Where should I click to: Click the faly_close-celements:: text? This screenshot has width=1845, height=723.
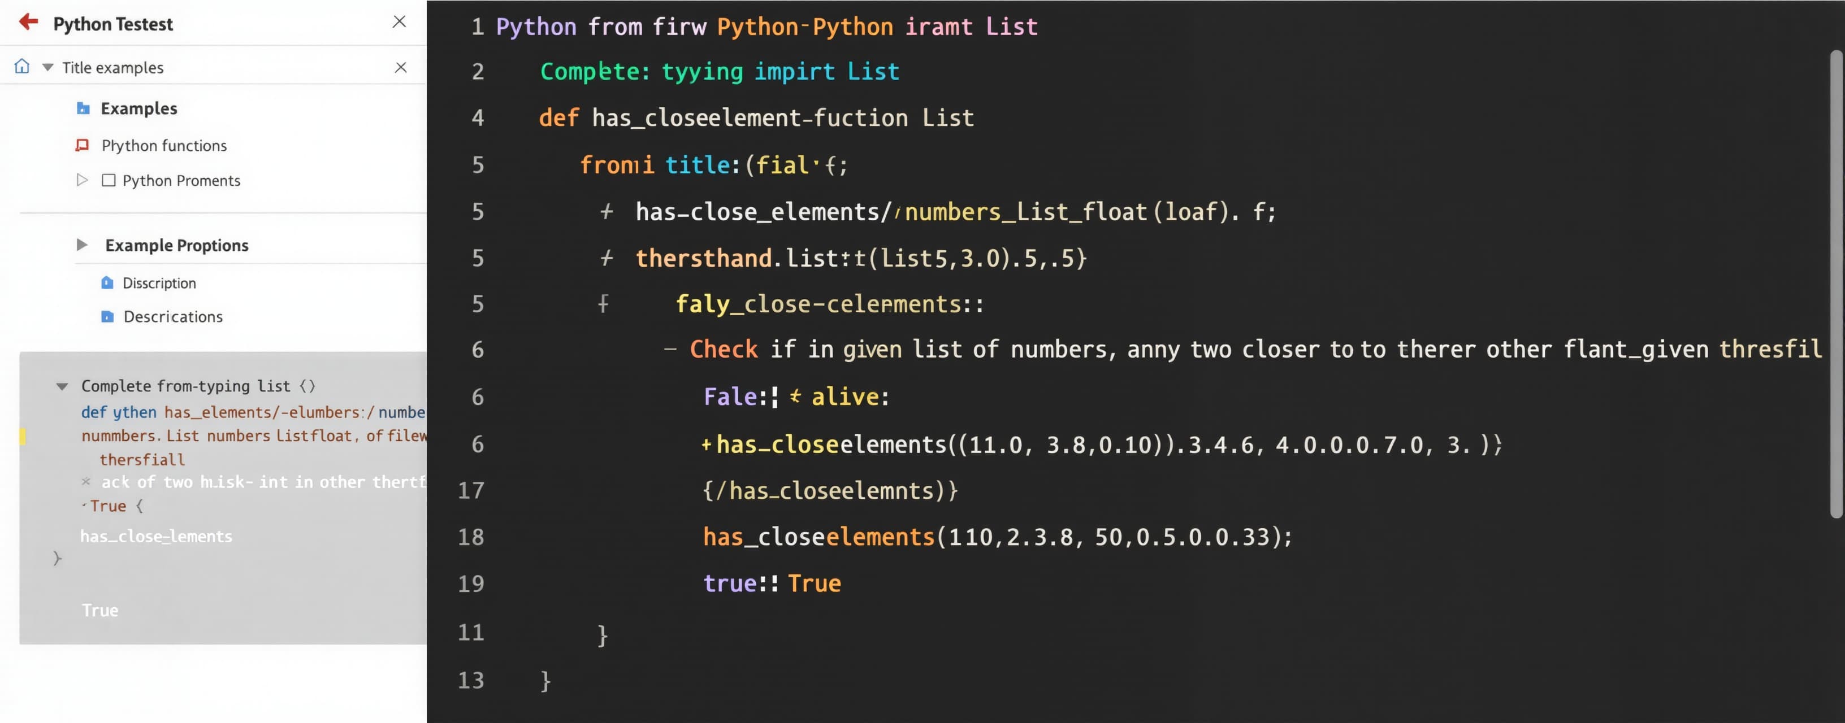click(830, 304)
